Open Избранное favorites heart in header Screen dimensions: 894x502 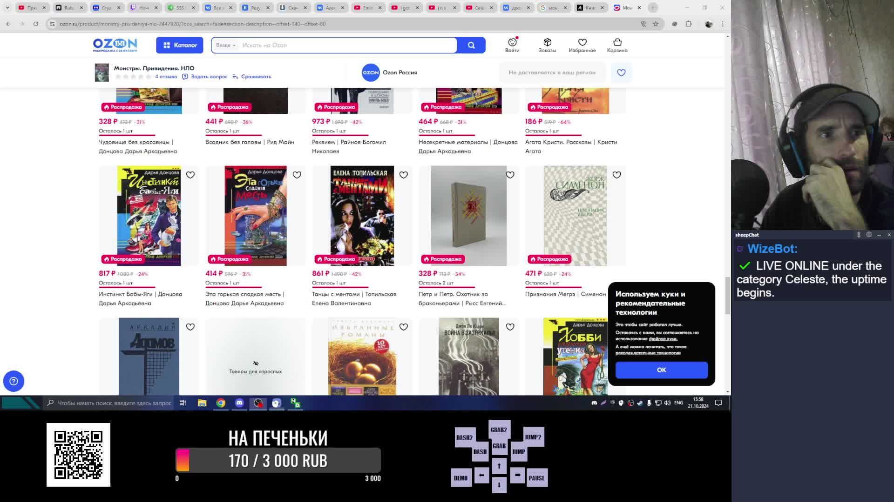582,43
